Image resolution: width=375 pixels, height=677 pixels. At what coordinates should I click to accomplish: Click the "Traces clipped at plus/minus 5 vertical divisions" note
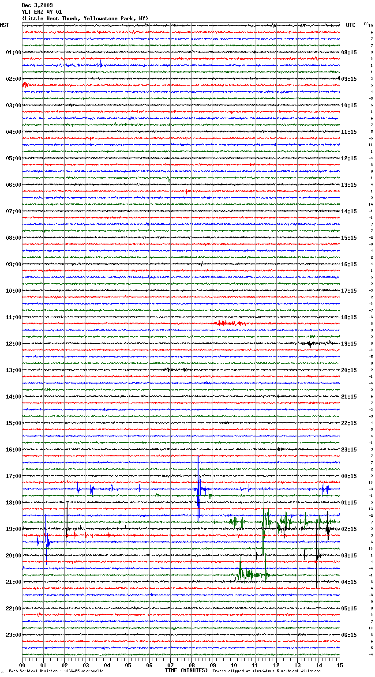[266, 671]
